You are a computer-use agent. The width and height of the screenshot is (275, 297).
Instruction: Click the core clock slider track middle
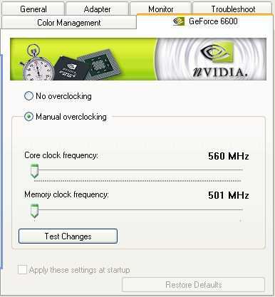coord(137,170)
